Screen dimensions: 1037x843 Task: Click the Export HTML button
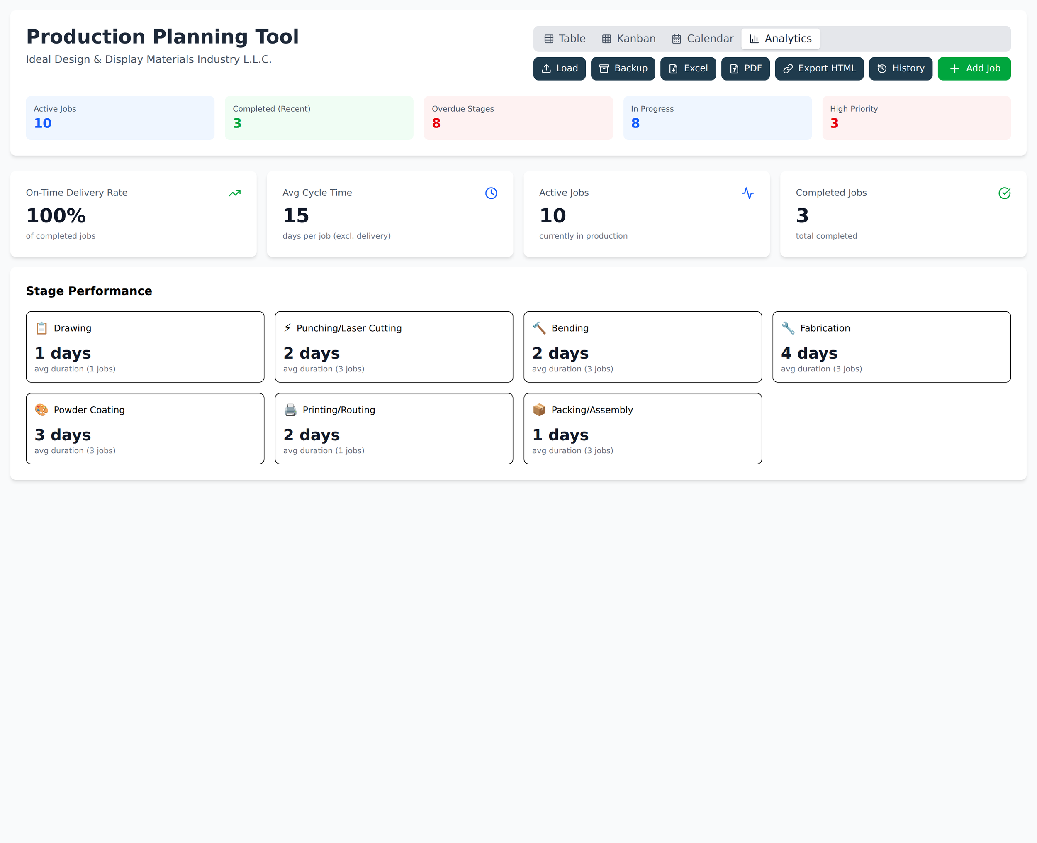(x=819, y=68)
